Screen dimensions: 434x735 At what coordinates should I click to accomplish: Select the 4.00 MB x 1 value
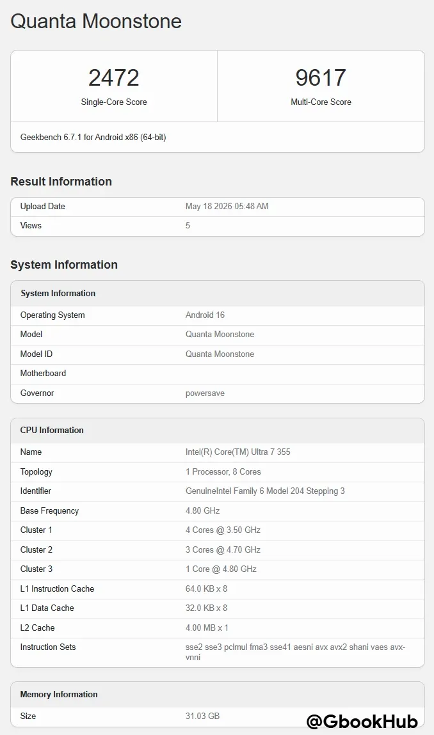pyautogui.click(x=207, y=628)
